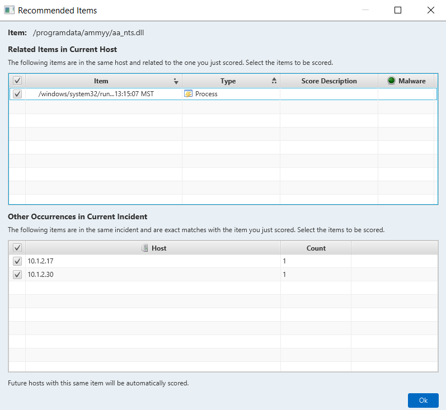Image resolution: width=446 pixels, height=410 pixels.
Task: Click the Type column header
Action: [231, 81]
